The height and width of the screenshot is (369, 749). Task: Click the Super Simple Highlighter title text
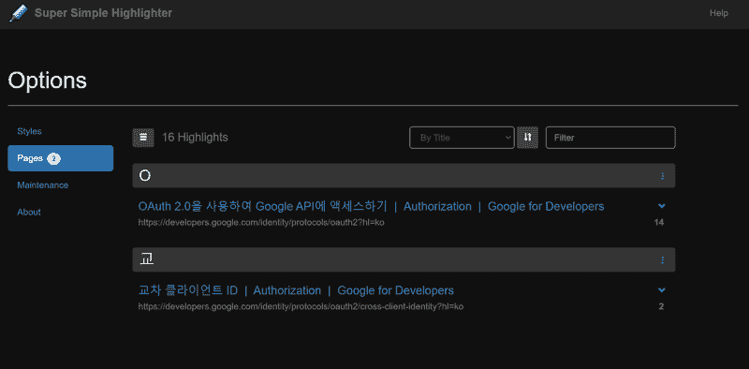coord(103,13)
